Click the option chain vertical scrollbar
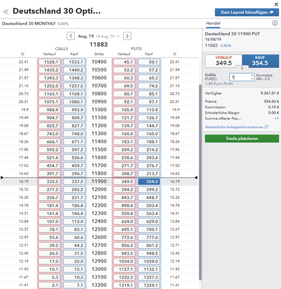The height and width of the screenshot is (289, 281). pyautogui.click(x=200, y=182)
